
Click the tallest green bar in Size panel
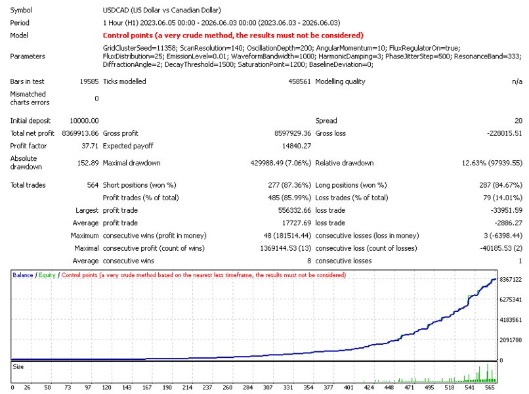pos(488,373)
